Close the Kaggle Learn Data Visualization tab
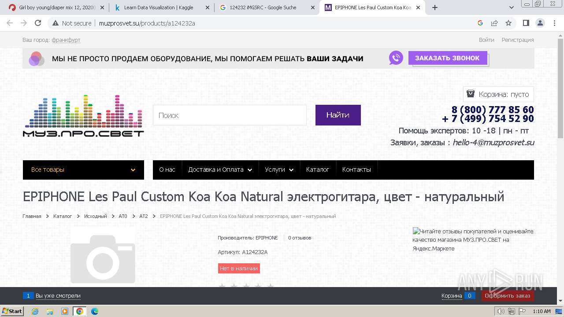 tap(207, 7)
